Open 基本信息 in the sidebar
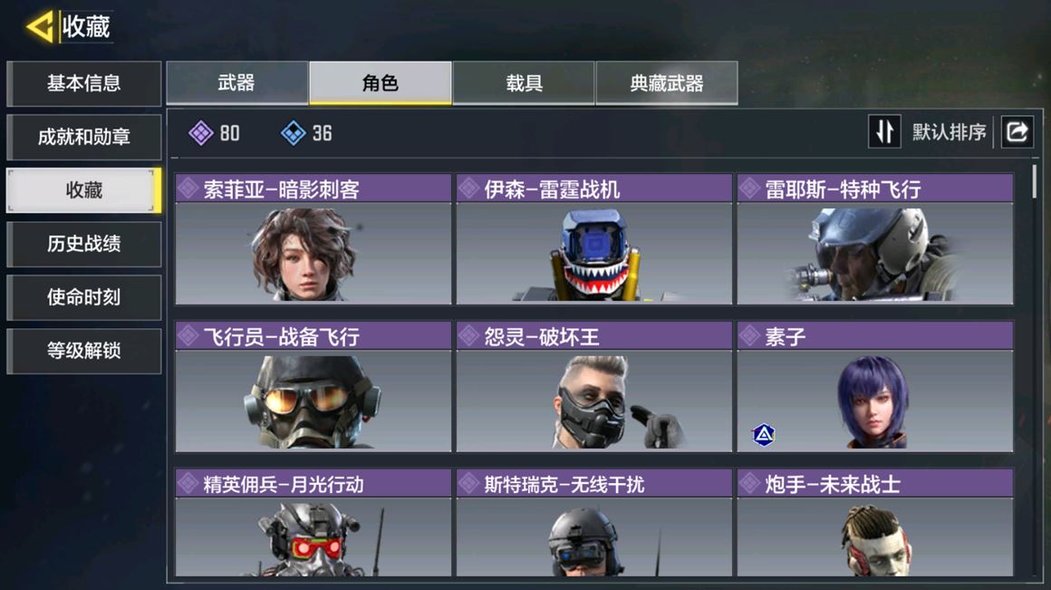 point(83,83)
